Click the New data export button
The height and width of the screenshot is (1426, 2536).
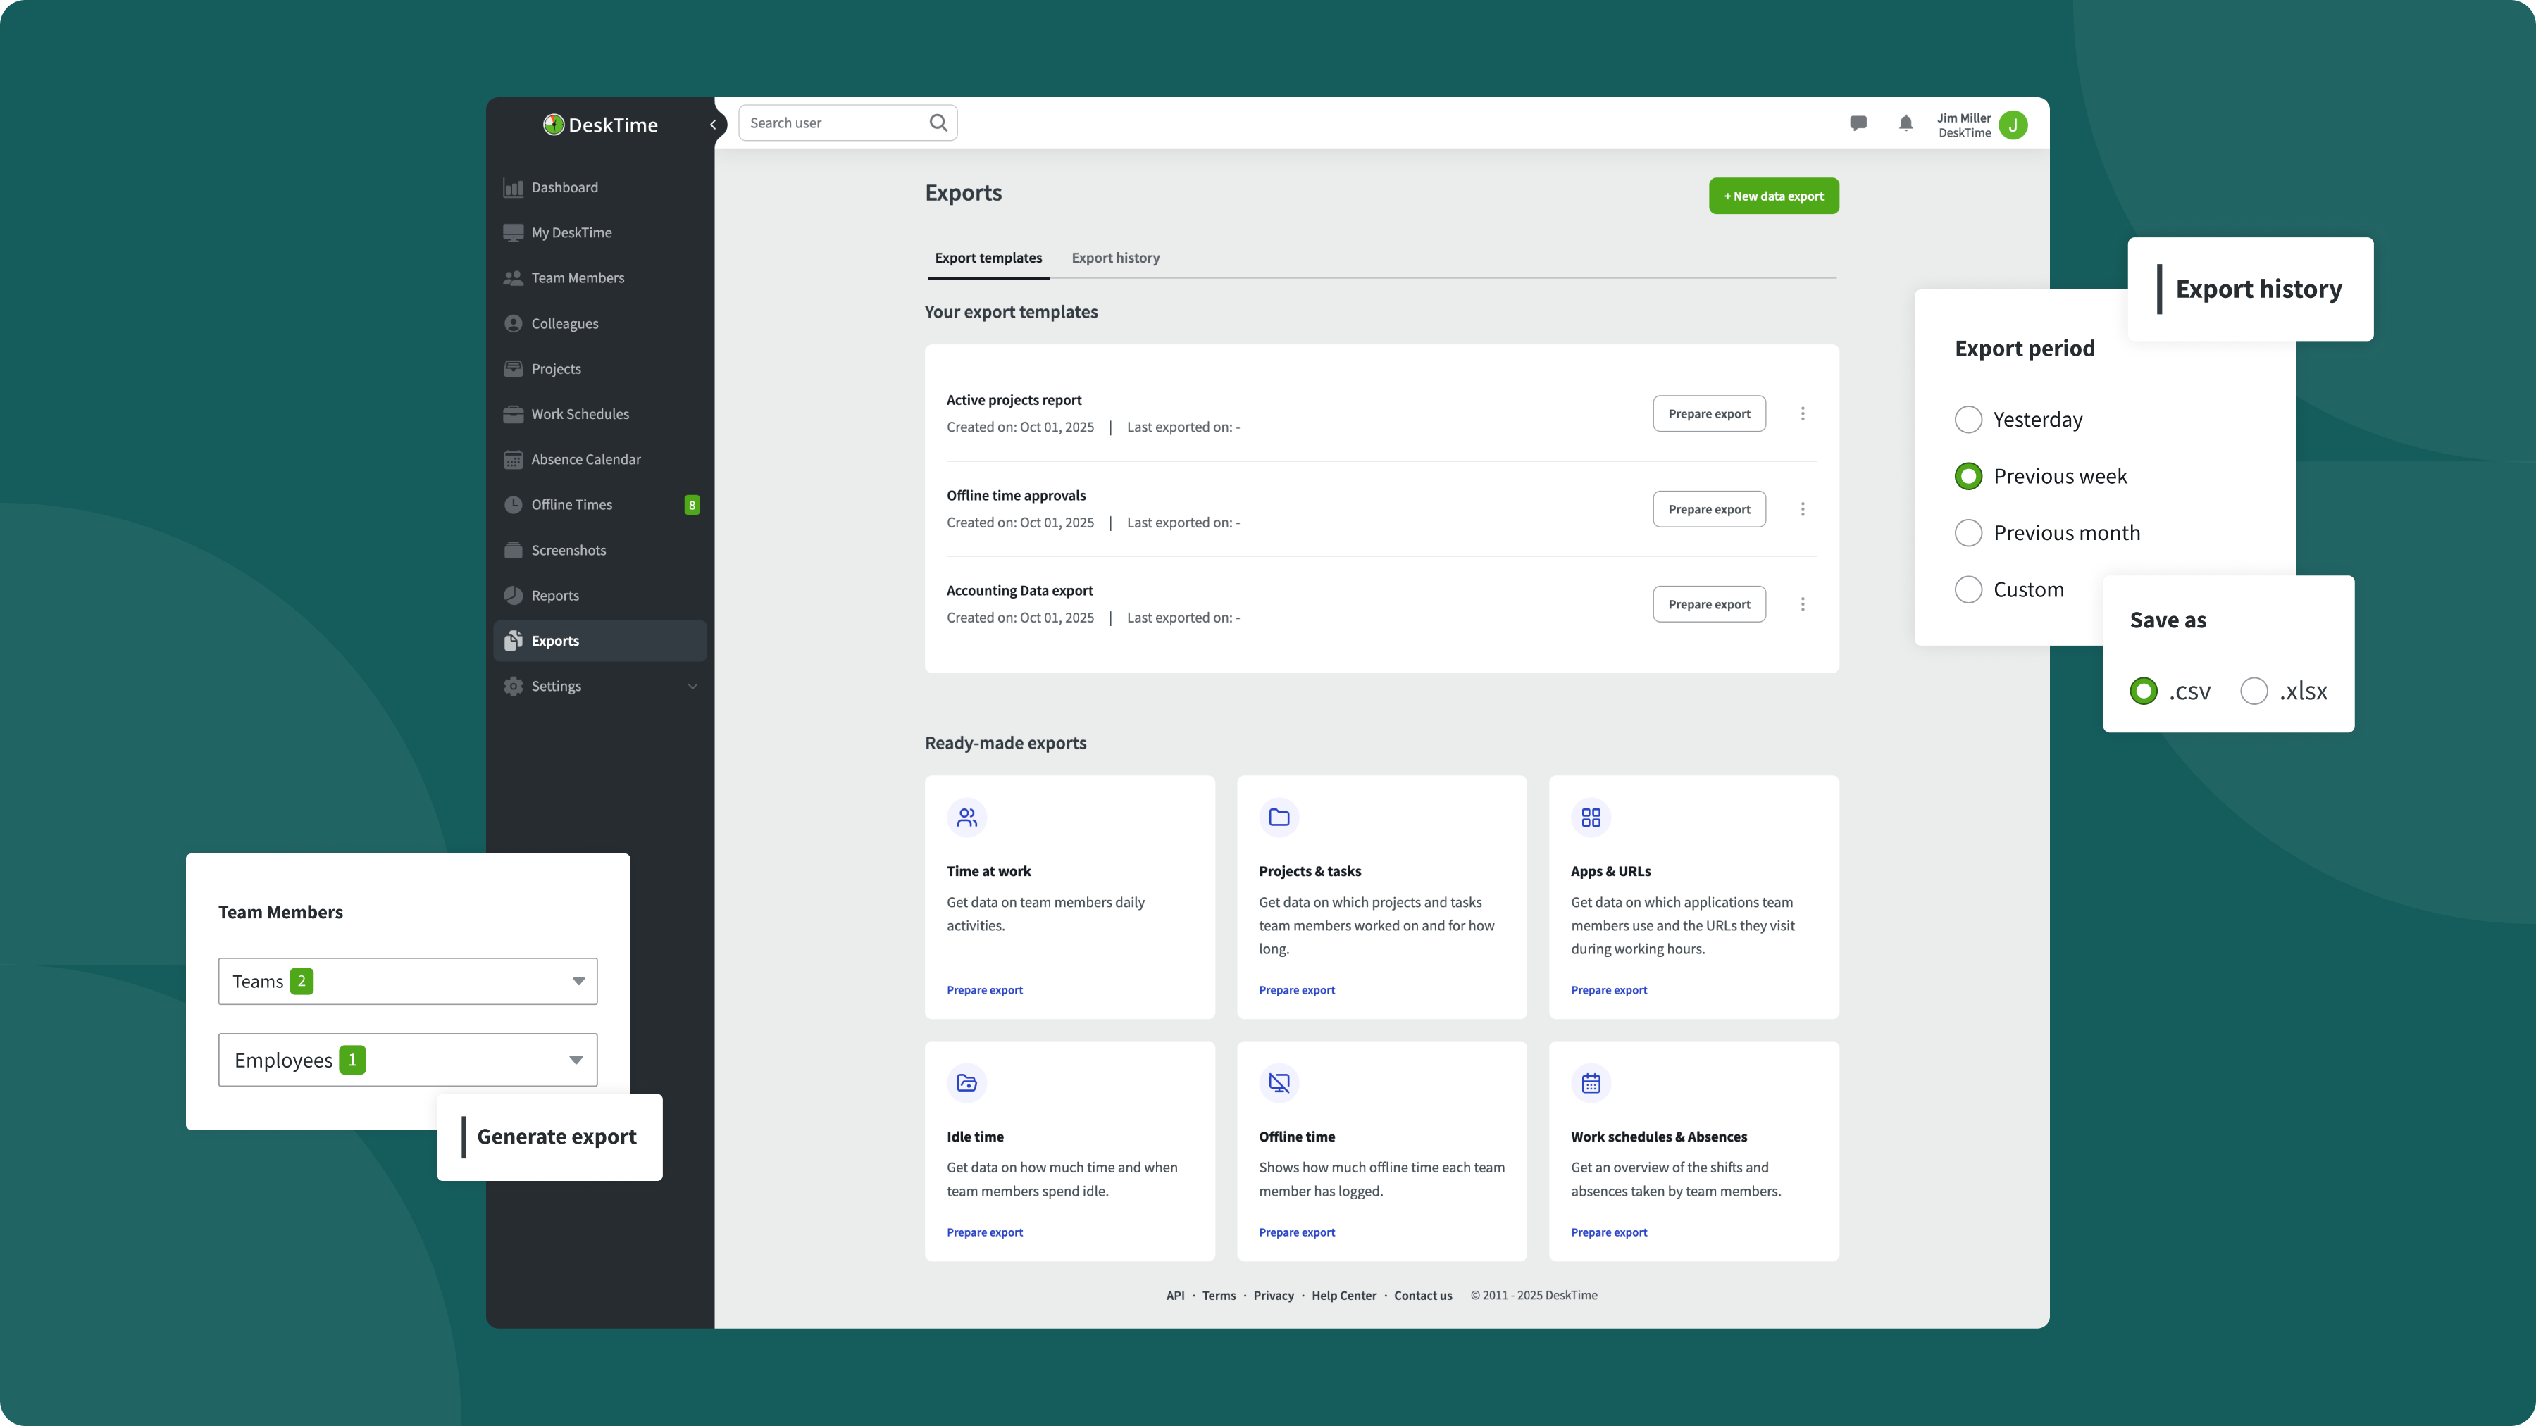coord(1773,196)
